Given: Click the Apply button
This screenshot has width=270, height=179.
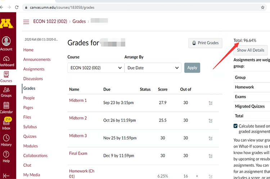Looking at the screenshot, I should point(192,68).
